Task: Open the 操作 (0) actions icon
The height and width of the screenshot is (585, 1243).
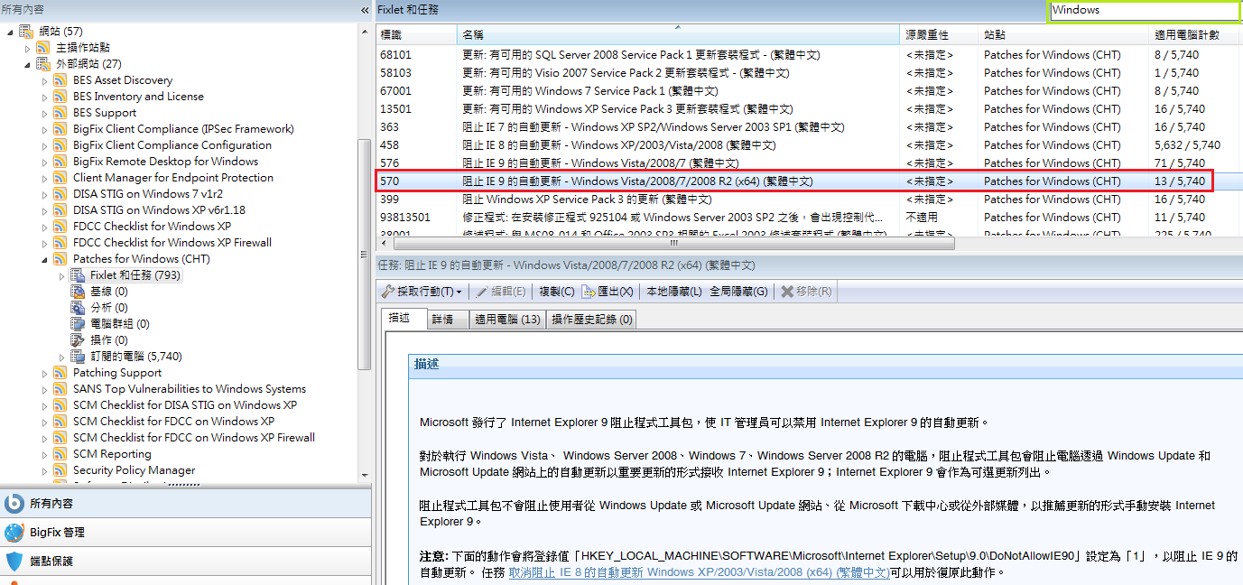Action: point(78,340)
